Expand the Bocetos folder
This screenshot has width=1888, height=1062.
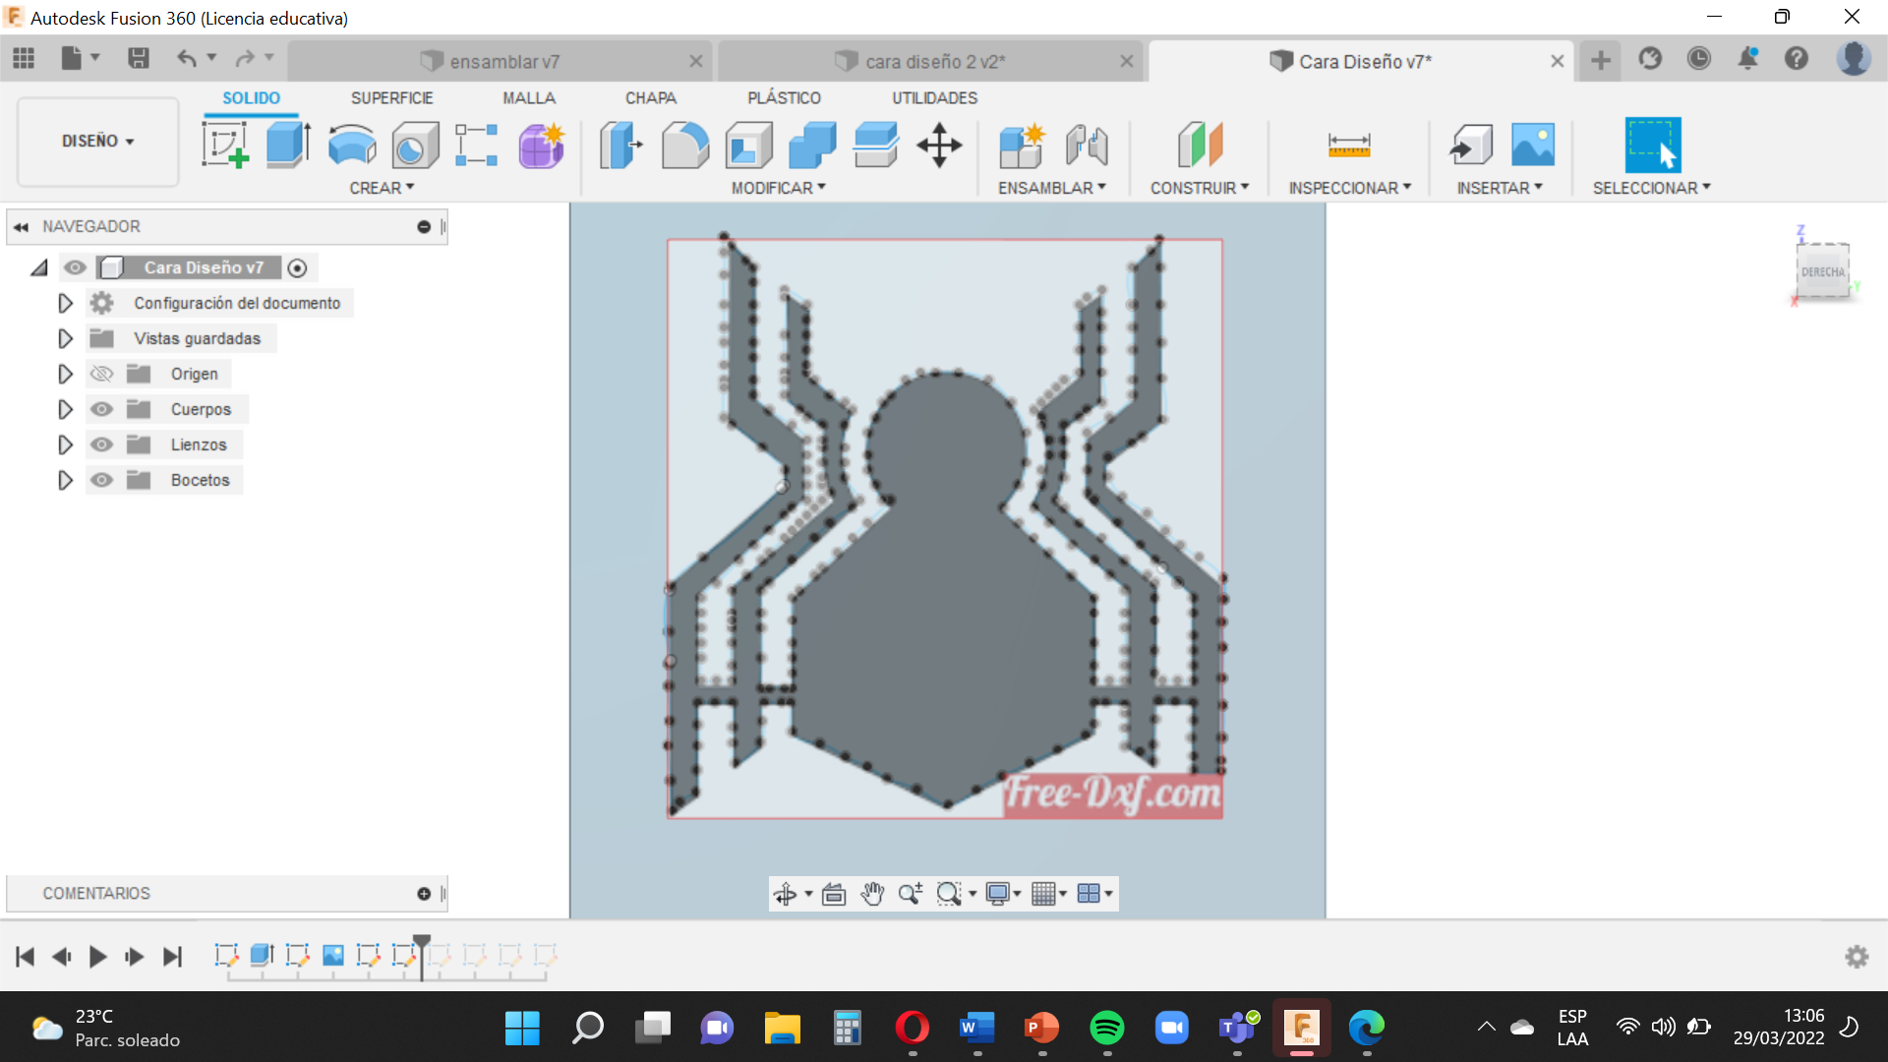65,480
